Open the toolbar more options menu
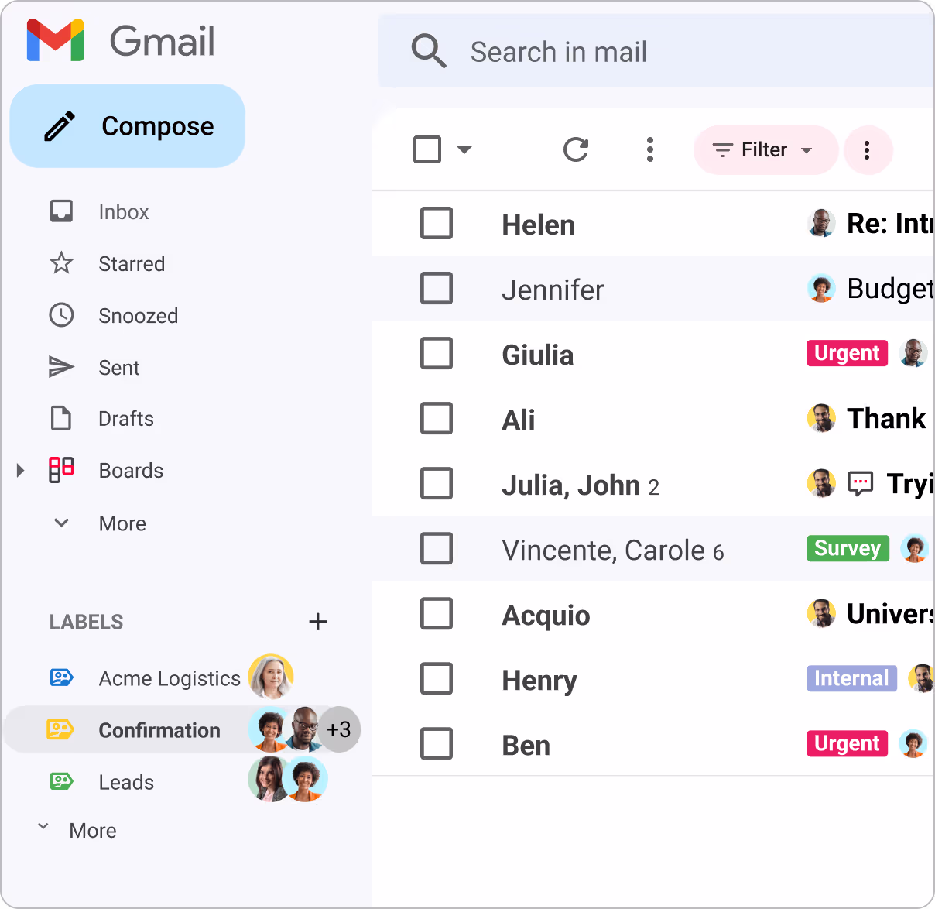This screenshot has width=935, height=909. pyautogui.click(x=650, y=149)
